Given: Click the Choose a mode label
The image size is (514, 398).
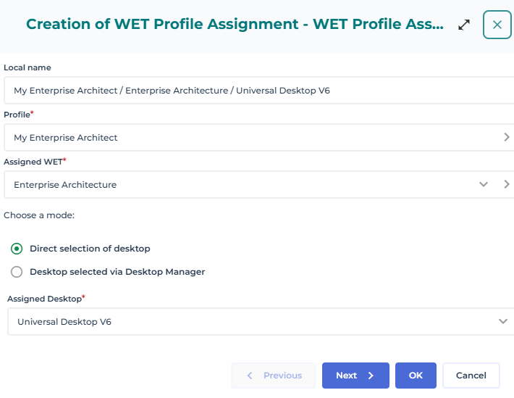Looking at the screenshot, I should 39,215.
